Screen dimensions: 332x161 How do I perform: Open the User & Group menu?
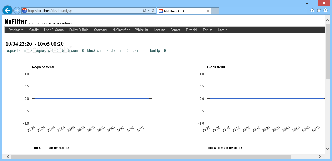(x=54, y=30)
